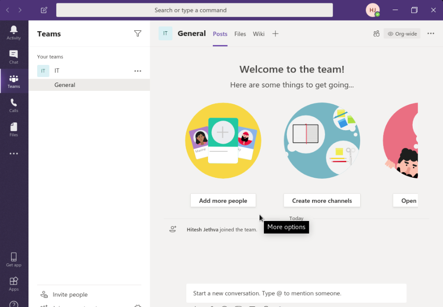The image size is (443, 307).
Task: Click the IT team avatar in header
Action: point(165,33)
